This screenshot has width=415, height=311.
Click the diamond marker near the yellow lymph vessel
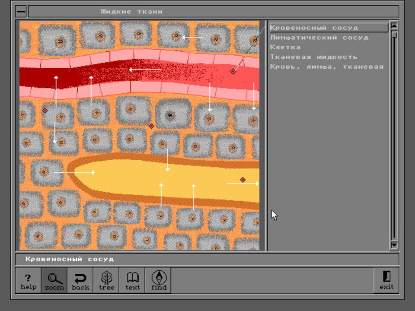[243, 178]
